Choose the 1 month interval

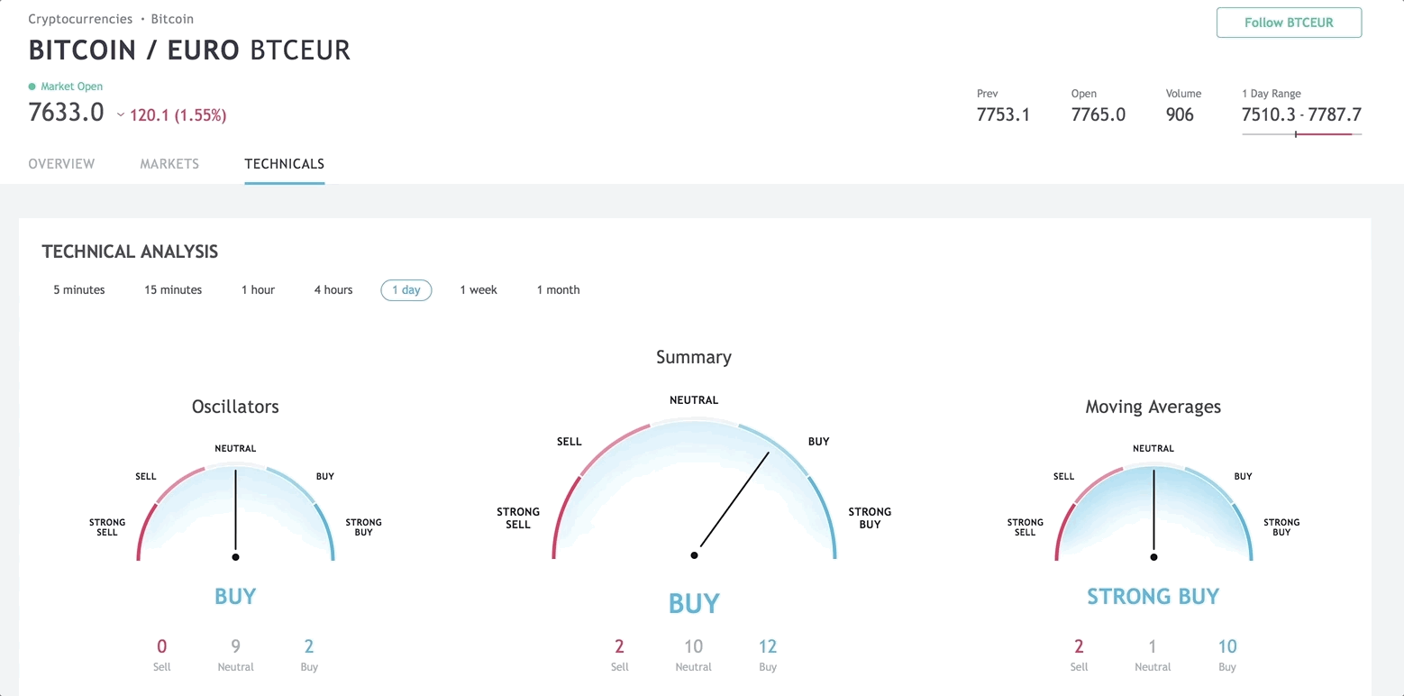[x=558, y=290]
